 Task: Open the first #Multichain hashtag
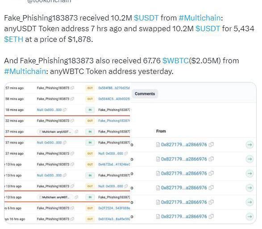[200, 18]
